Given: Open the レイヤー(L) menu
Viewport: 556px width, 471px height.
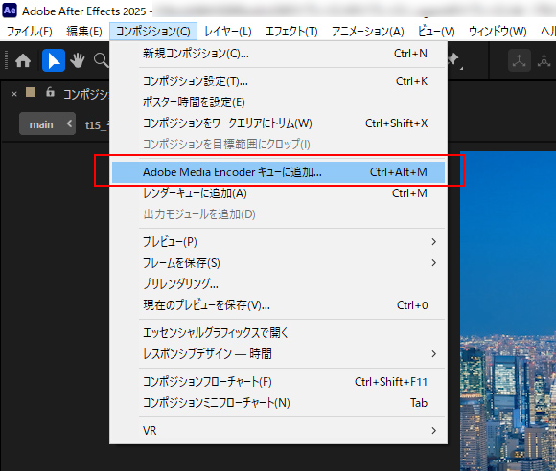Looking at the screenshot, I should [227, 32].
